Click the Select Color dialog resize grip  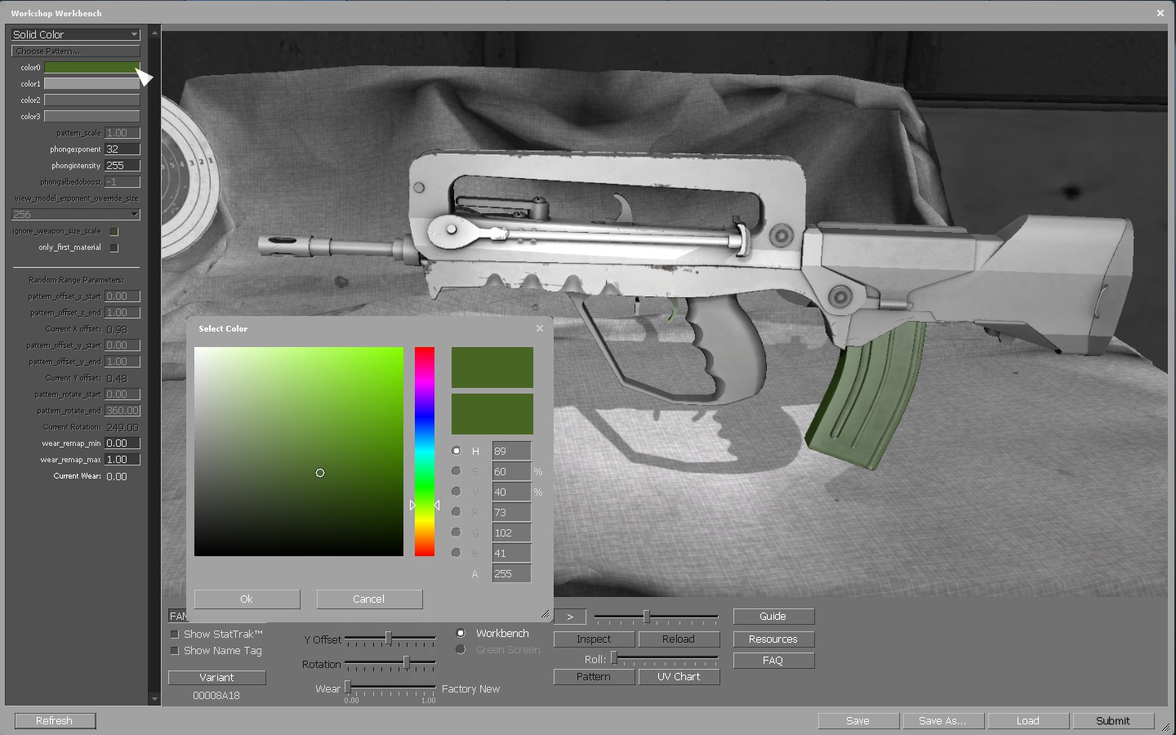[x=545, y=613]
